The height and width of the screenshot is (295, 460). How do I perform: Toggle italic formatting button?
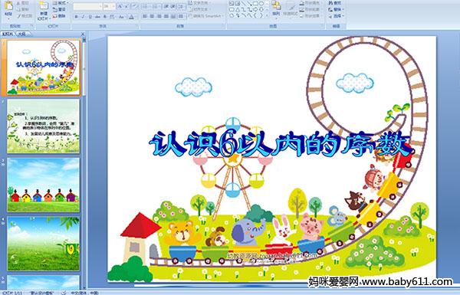click(83, 17)
